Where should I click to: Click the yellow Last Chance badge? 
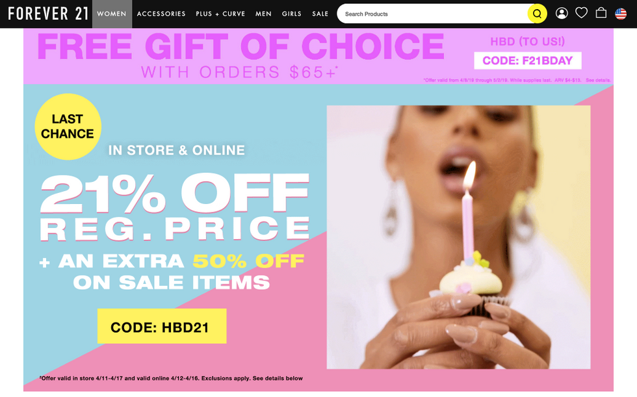coord(68,127)
